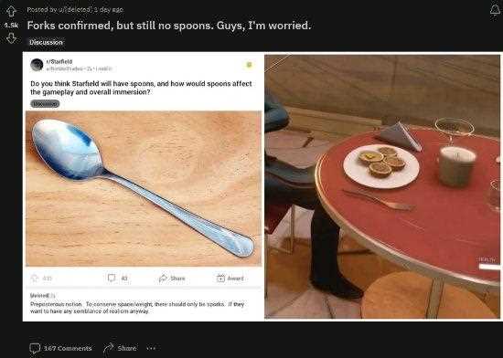Open the spoon image thumbnail
The height and width of the screenshot is (358, 503).
pyautogui.click(x=144, y=189)
